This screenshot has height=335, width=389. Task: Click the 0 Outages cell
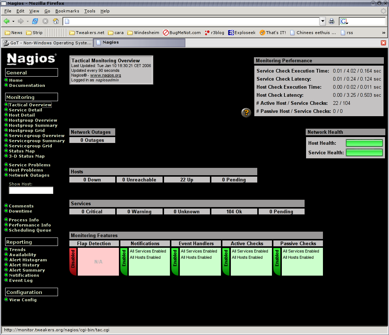click(x=92, y=140)
